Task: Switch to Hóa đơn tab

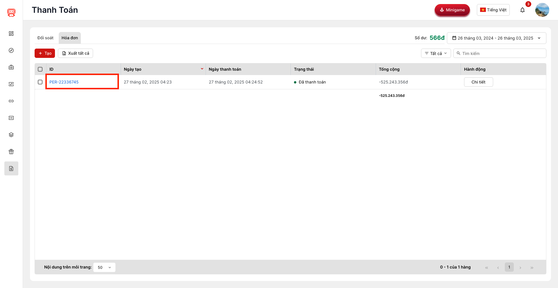Action: (x=70, y=38)
